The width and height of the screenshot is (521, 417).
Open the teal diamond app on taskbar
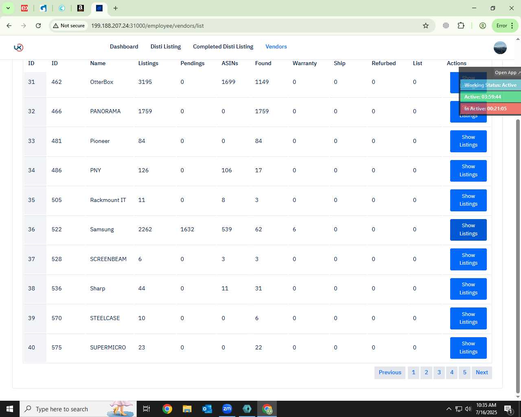pyautogui.click(x=247, y=409)
